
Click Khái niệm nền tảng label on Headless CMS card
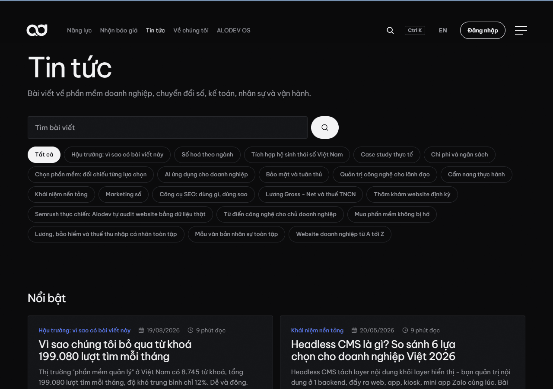click(x=318, y=331)
